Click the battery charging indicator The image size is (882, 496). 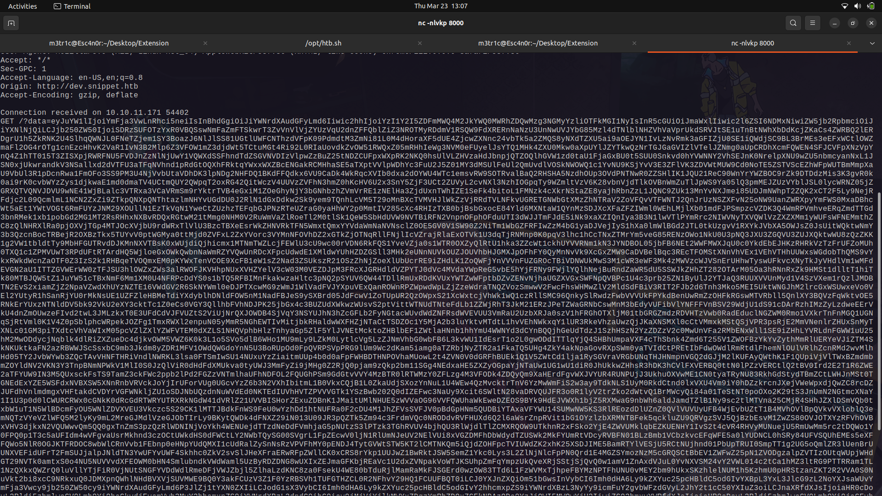(871, 6)
